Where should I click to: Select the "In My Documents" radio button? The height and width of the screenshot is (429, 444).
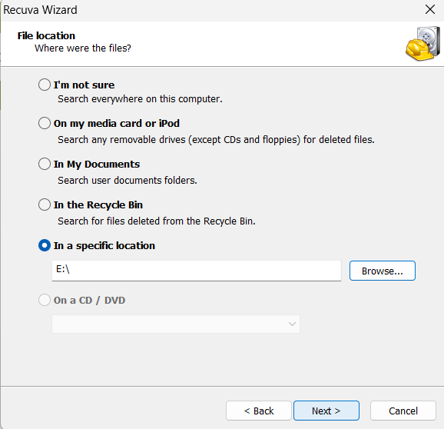(45, 164)
